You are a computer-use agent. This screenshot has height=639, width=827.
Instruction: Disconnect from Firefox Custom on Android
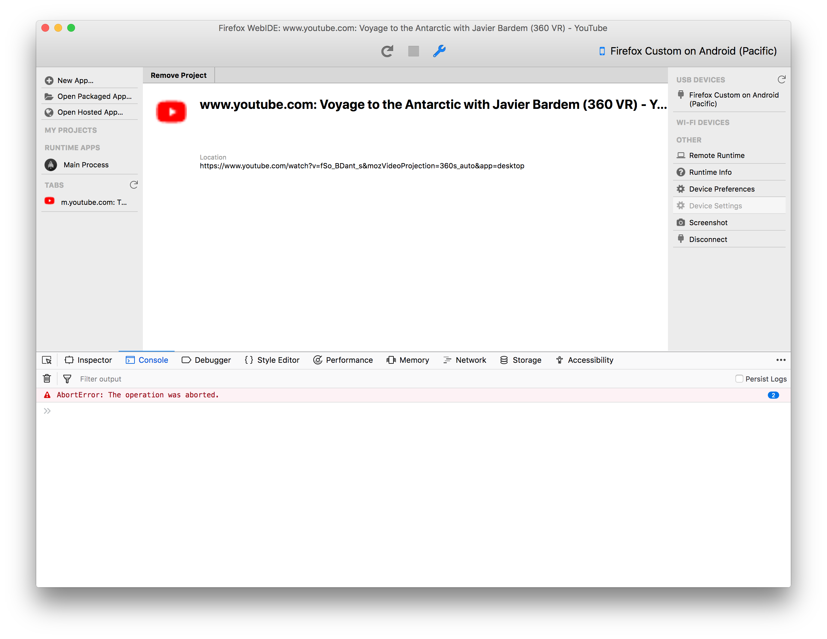708,239
